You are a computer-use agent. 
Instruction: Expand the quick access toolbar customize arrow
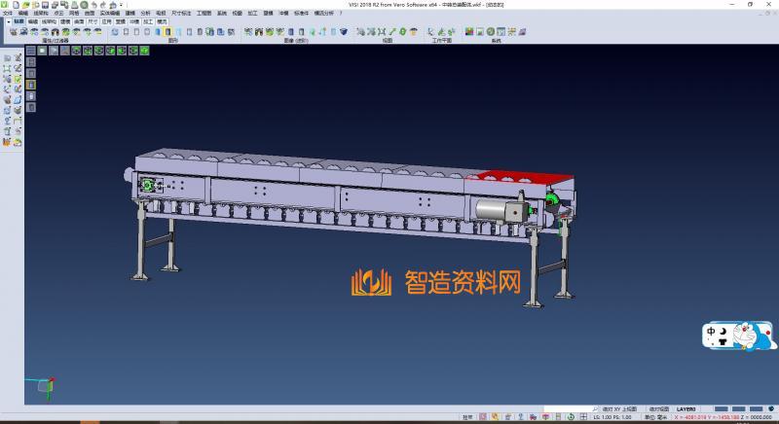121,5
